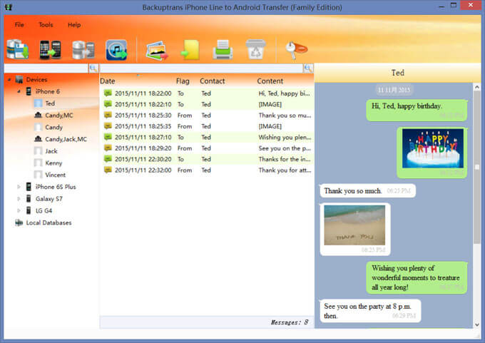This screenshot has height=343, width=485.
Task: Click the transfer iPhone to Android phones icon
Action: [51, 49]
